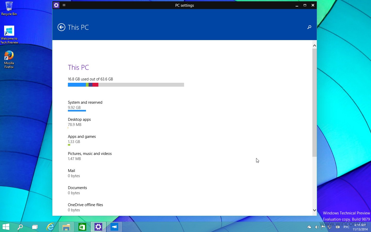The image size is (371, 232).
Task: Select the Documents storage entry
Action: point(77,190)
